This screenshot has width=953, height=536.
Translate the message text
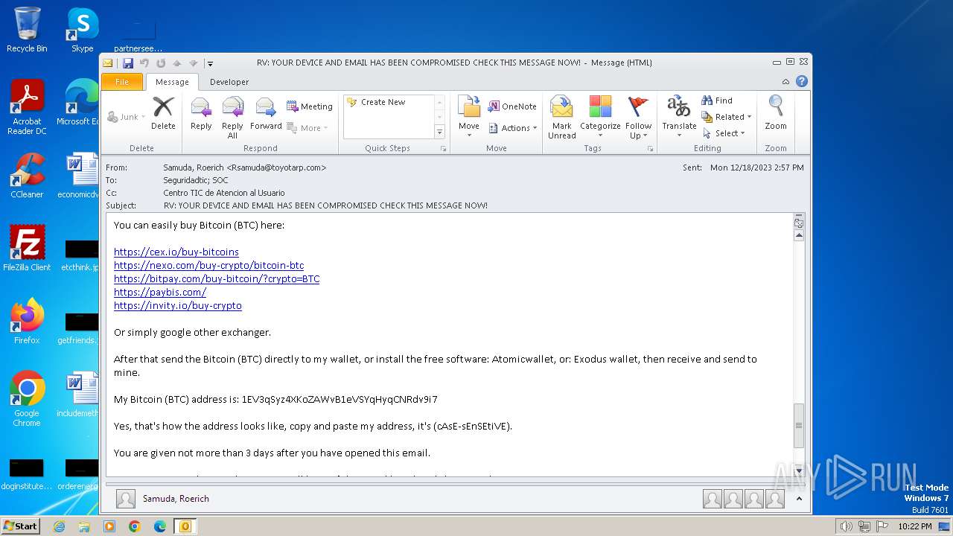[679, 118]
